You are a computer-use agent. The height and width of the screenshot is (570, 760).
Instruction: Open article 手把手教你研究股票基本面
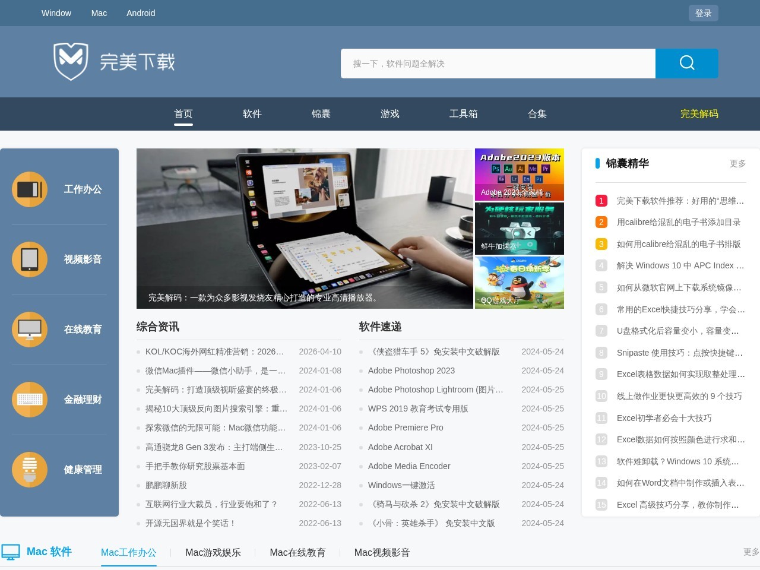(195, 466)
